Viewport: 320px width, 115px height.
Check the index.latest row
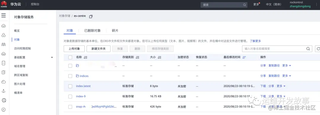pos(70,86)
